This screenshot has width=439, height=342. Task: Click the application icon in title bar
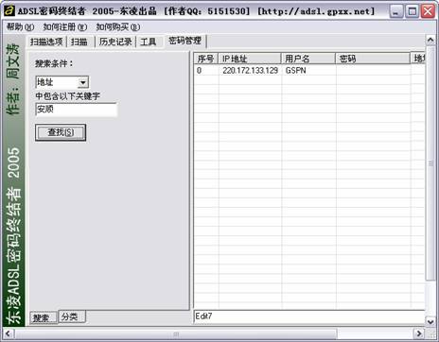point(9,11)
